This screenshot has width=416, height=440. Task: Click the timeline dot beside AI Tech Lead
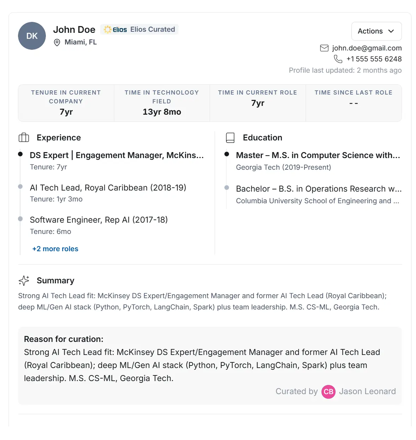coord(20,186)
